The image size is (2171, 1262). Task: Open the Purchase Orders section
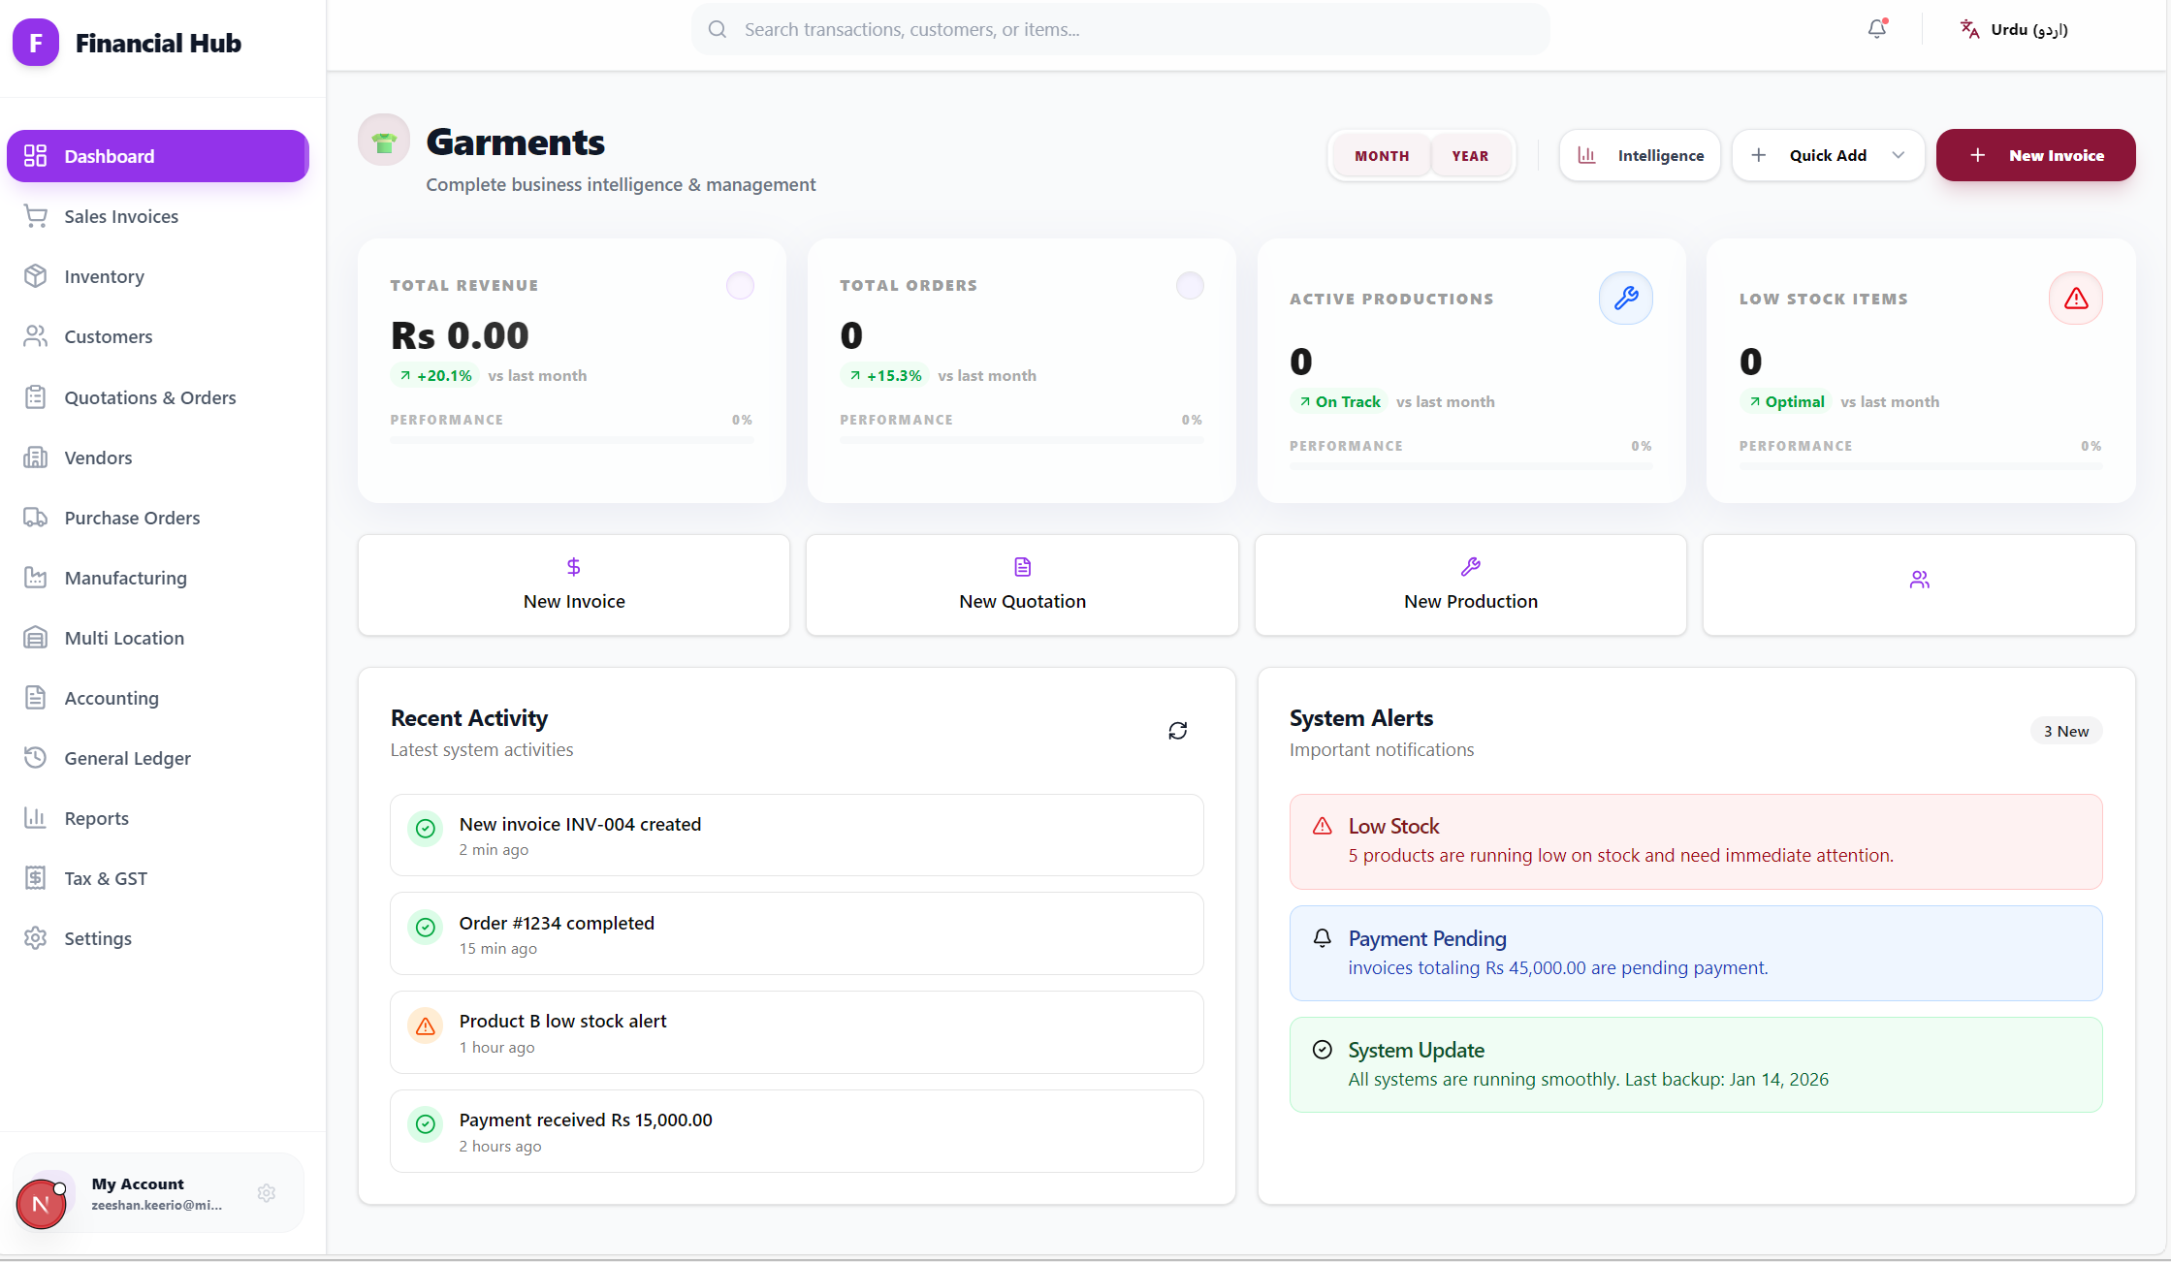pos(131,518)
